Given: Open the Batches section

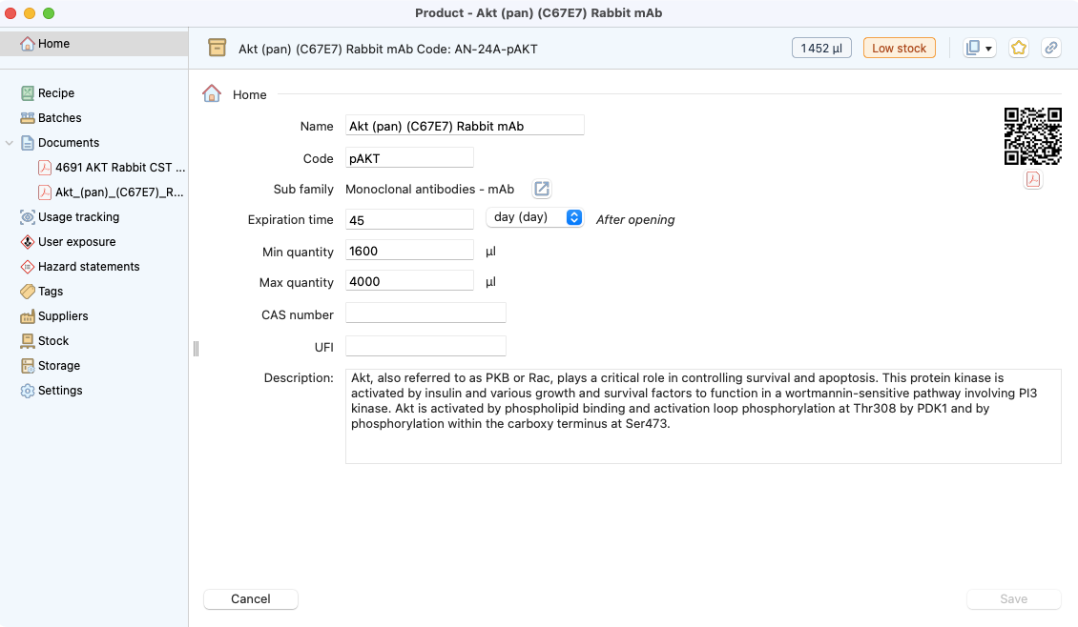Looking at the screenshot, I should tap(59, 117).
